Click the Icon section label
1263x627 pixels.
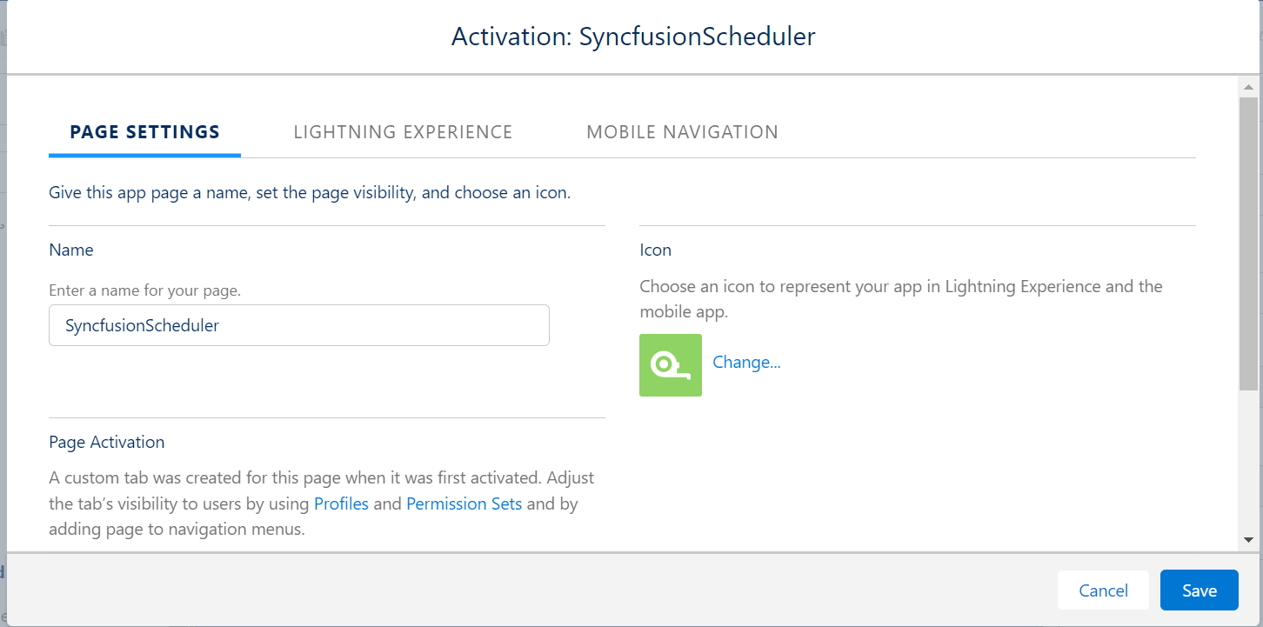pyautogui.click(x=655, y=250)
